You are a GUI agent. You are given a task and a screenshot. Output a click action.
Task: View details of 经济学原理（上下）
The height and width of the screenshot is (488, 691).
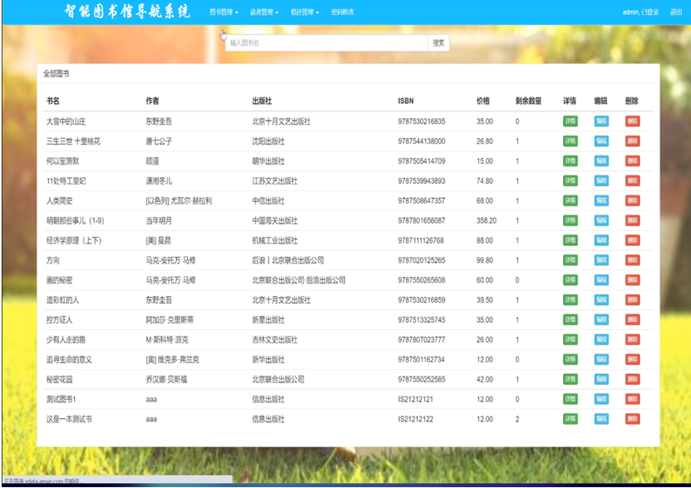569,240
